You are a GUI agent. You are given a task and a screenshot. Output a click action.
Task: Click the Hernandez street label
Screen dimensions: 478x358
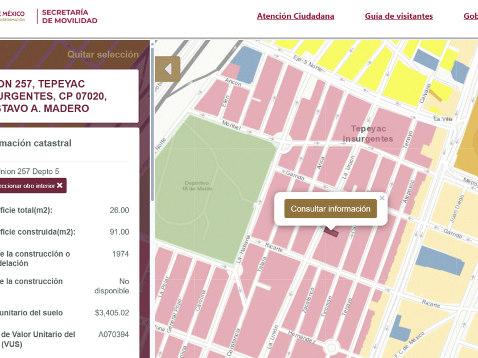pyautogui.click(x=302, y=337)
